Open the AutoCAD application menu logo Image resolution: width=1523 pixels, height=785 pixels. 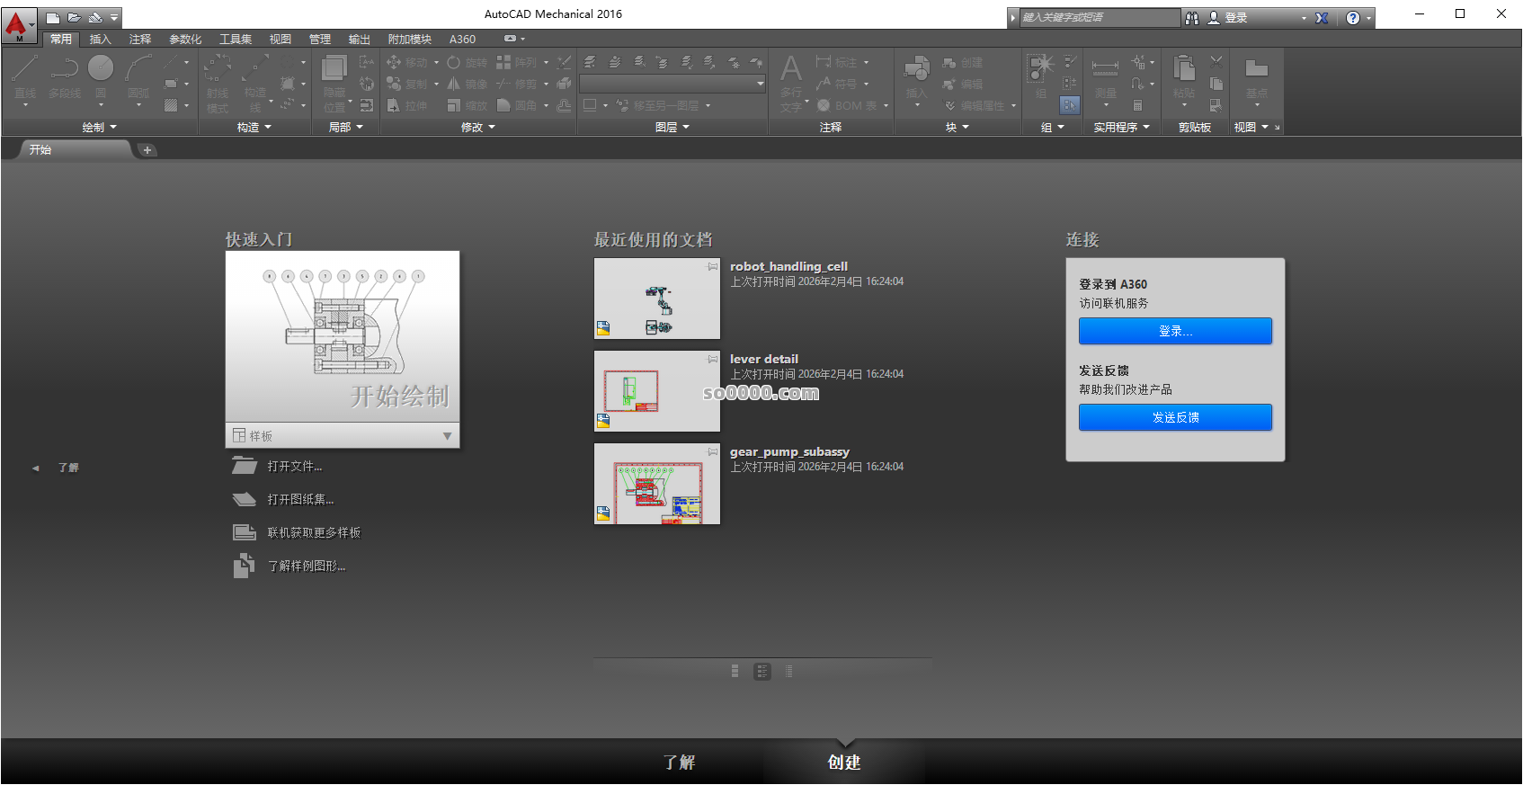coord(16,24)
